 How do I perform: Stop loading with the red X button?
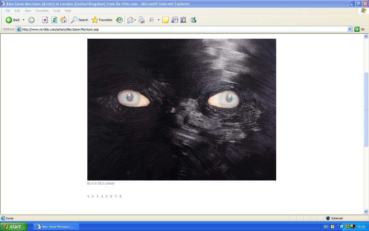coord(45,20)
